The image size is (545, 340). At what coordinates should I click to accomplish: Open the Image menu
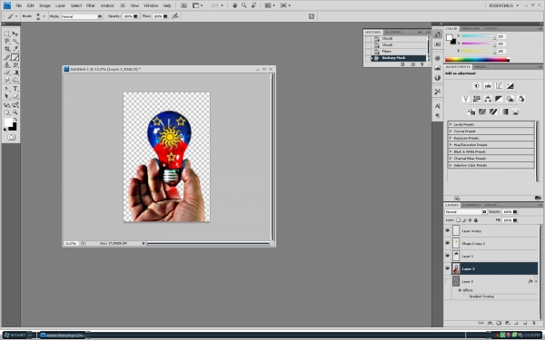(x=45, y=5)
